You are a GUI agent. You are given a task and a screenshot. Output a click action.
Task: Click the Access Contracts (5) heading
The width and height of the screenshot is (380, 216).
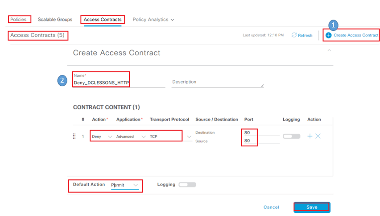(x=37, y=35)
